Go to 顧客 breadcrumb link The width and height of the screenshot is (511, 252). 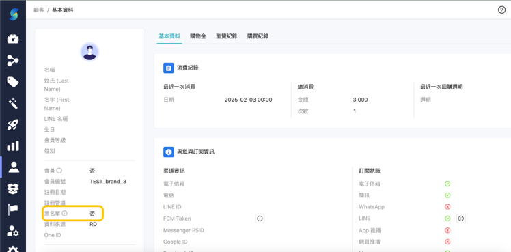[x=39, y=10]
